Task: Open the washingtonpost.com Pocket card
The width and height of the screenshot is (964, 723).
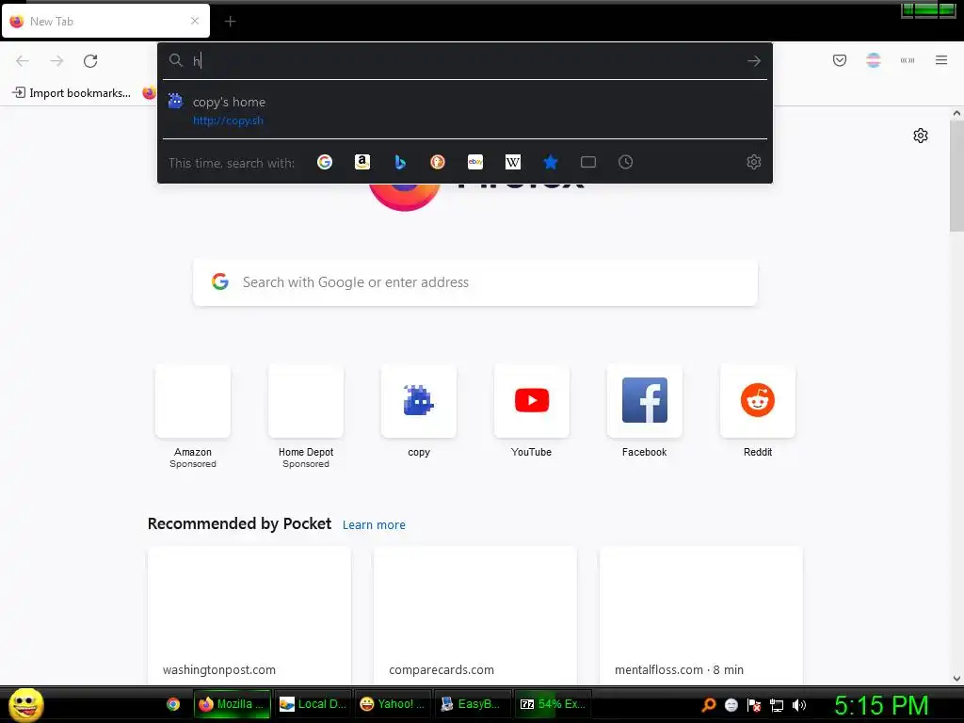Action: point(249,616)
